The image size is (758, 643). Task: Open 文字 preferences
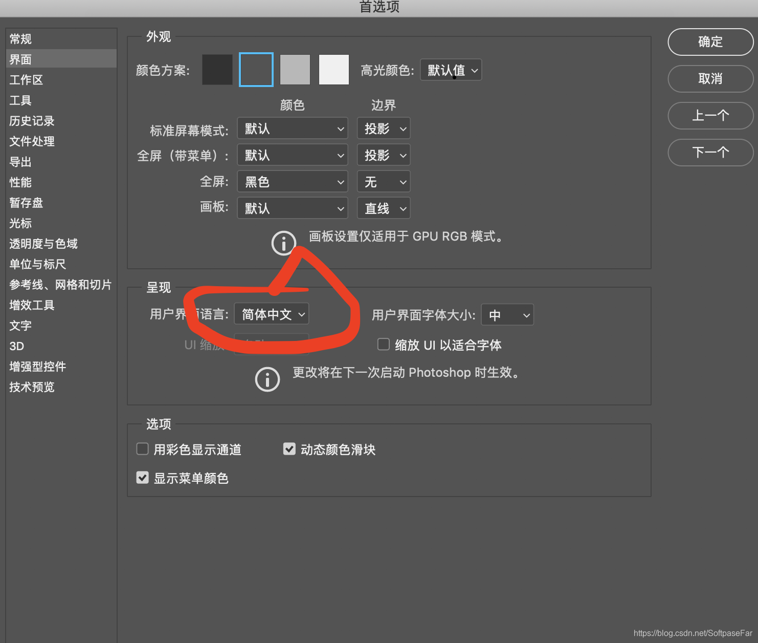[61, 326]
